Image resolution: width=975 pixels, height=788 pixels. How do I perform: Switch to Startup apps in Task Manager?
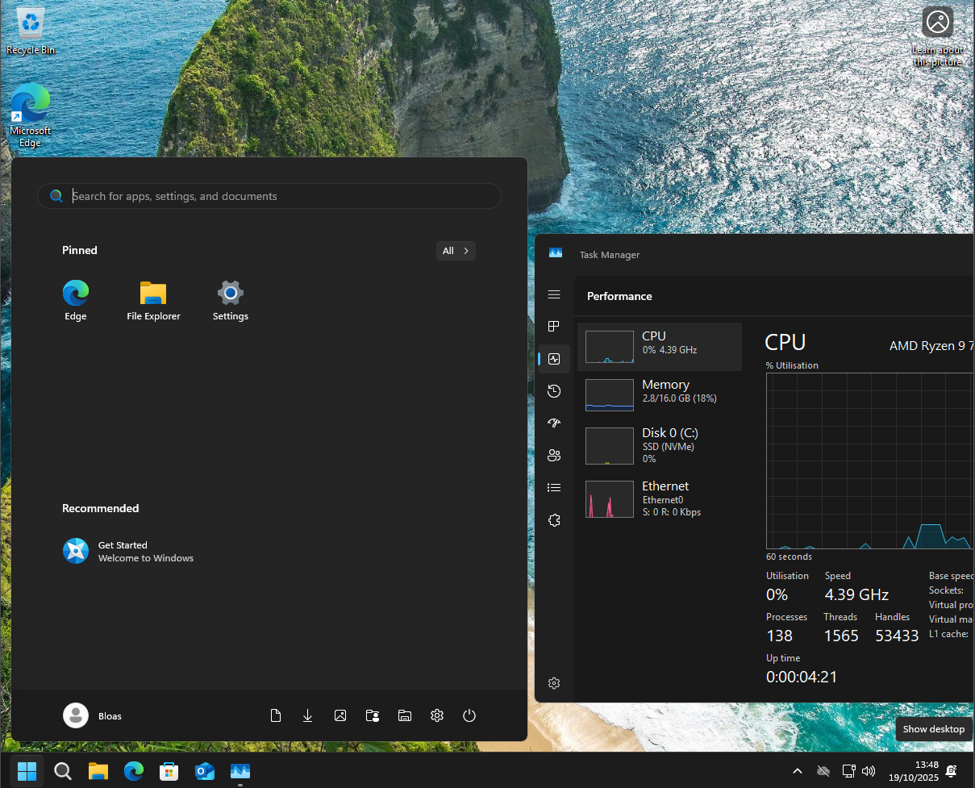[x=553, y=423]
